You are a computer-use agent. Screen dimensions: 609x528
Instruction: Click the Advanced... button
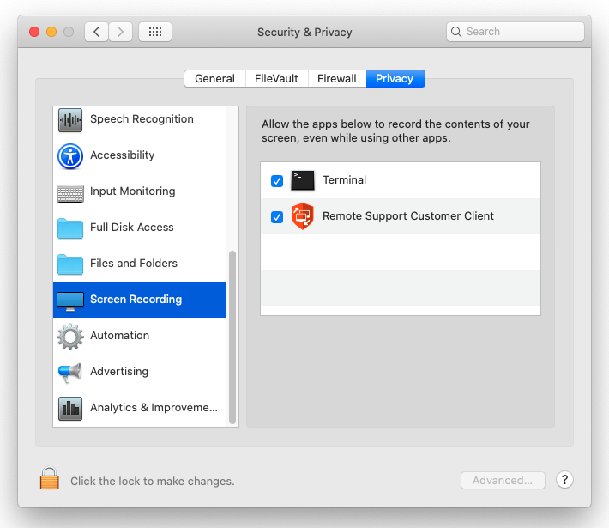[x=503, y=481]
